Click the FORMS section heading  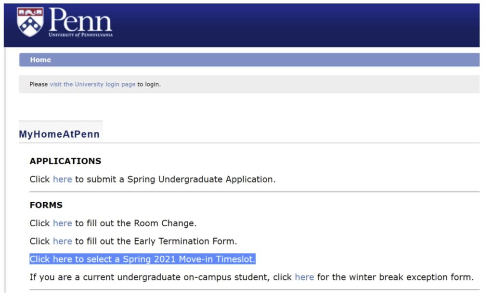[46, 205]
